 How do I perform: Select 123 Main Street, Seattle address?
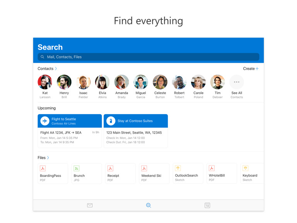click(x=134, y=132)
